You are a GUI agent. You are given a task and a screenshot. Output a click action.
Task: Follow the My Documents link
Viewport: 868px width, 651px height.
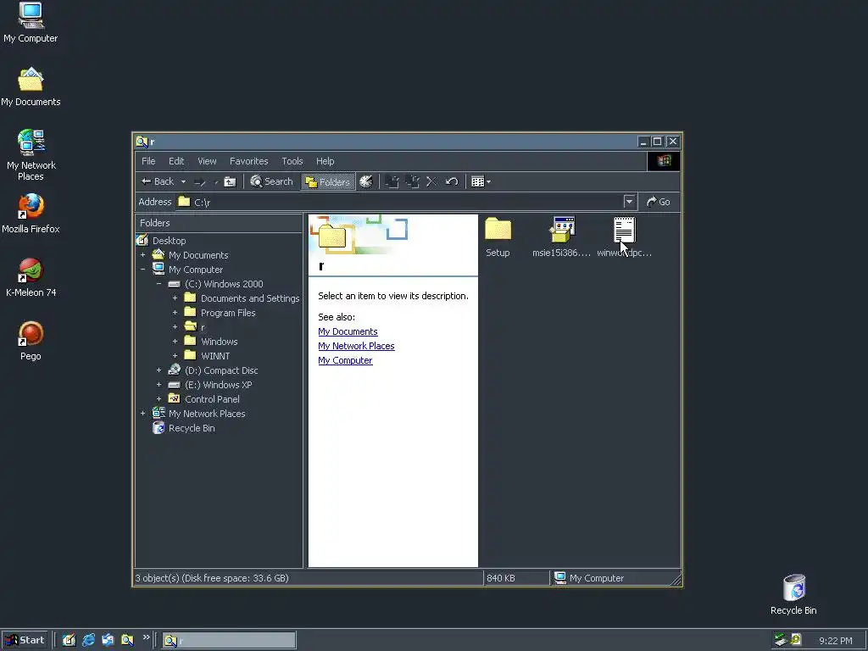click(348, 331)
